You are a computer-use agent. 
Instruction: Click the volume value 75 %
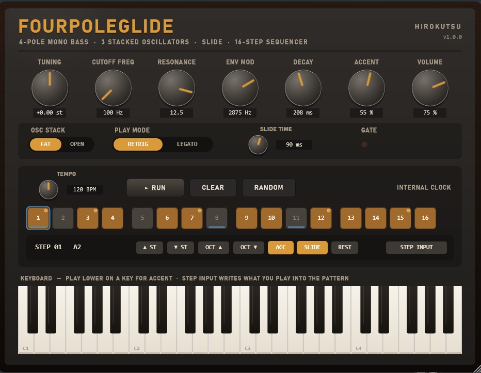tap(430, 112)
